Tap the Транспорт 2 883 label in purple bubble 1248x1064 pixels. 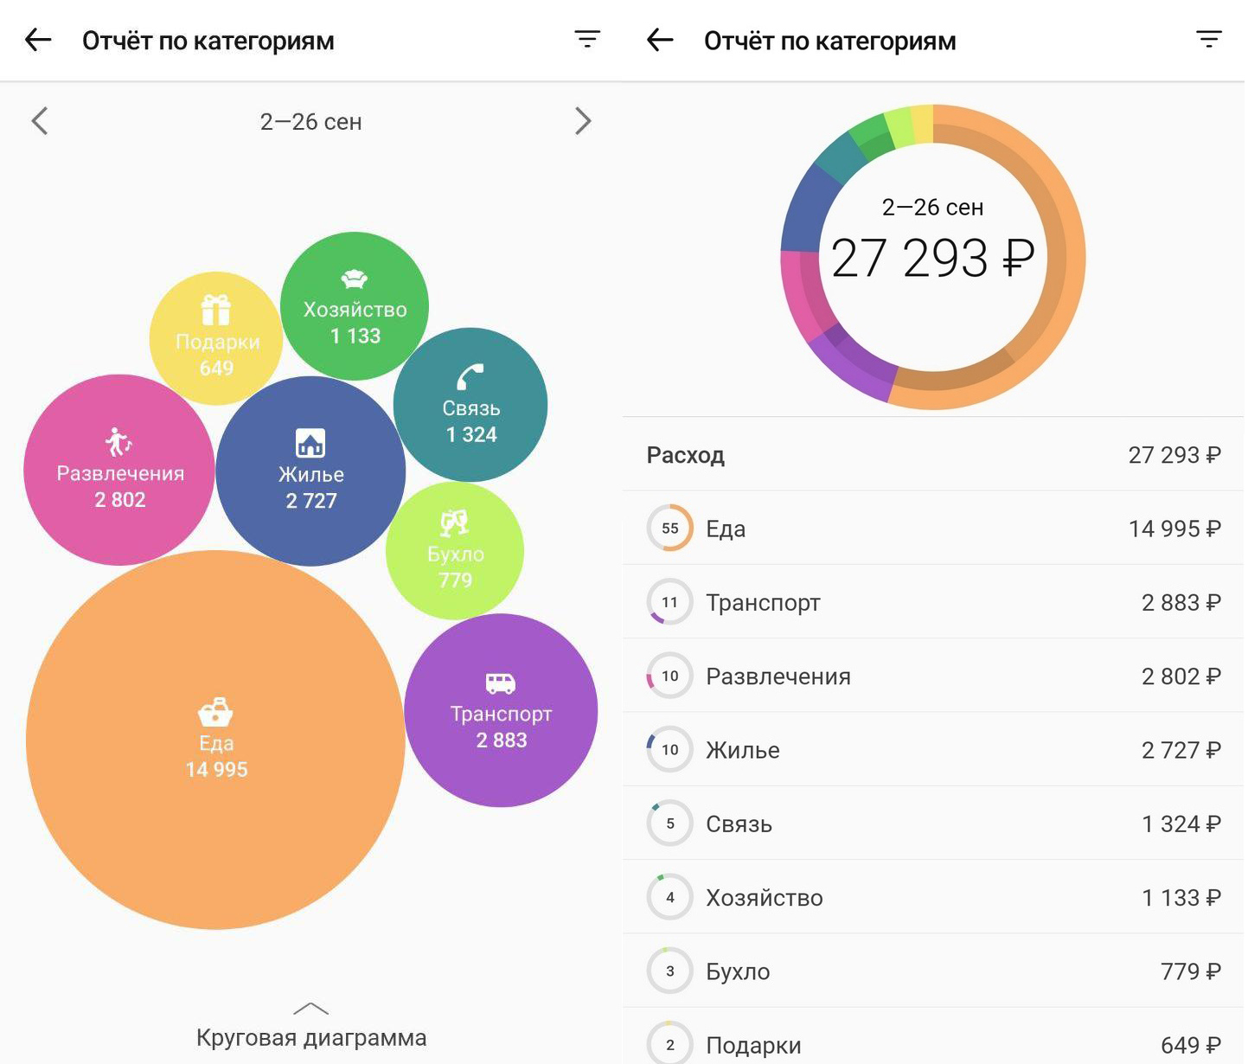[x=501, y=727]
